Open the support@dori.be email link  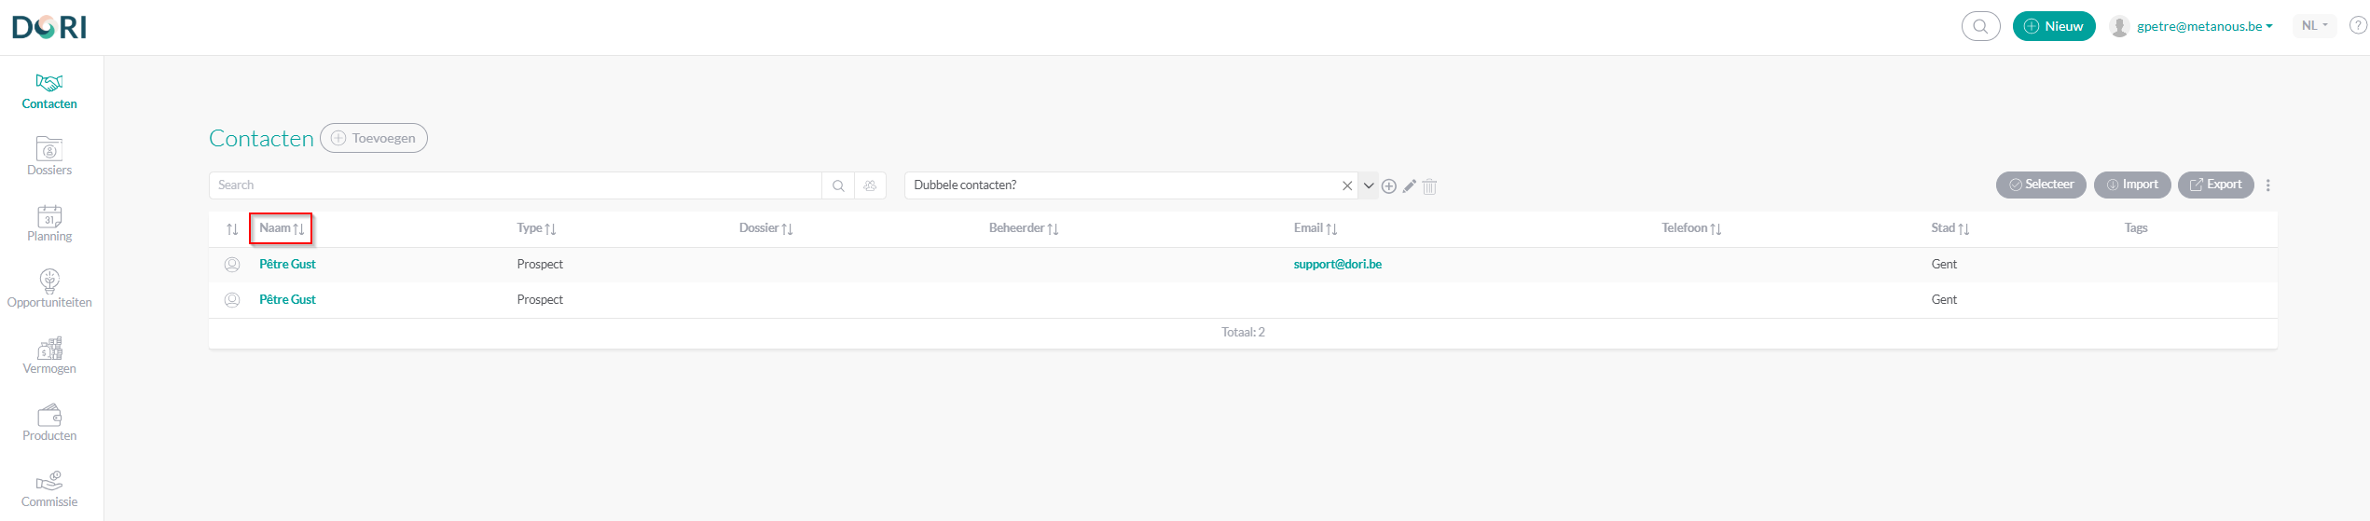(x=1337, y=265)
